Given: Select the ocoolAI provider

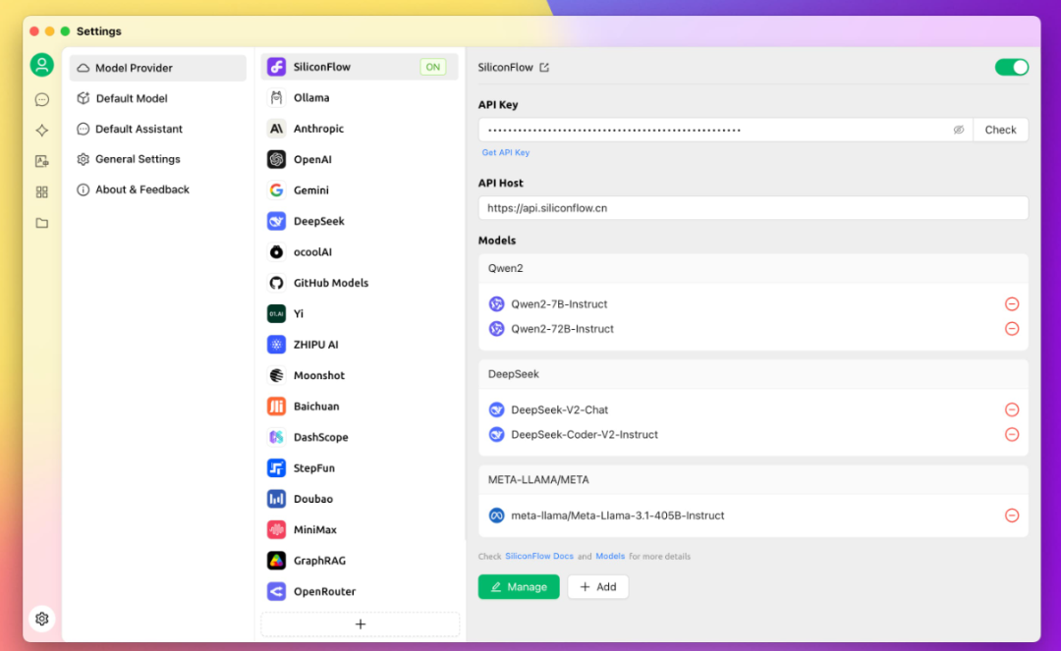Looking at the screenshot, I should tap(360, 252).
